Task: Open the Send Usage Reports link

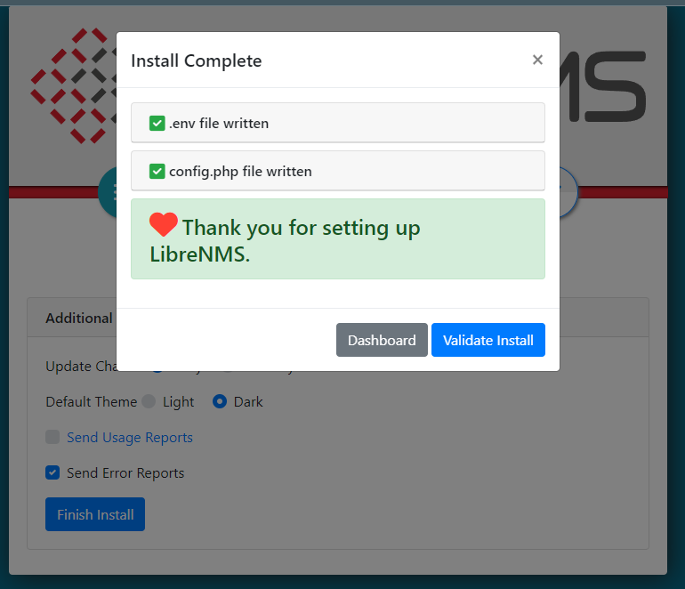Action: [x=130, y=438]
